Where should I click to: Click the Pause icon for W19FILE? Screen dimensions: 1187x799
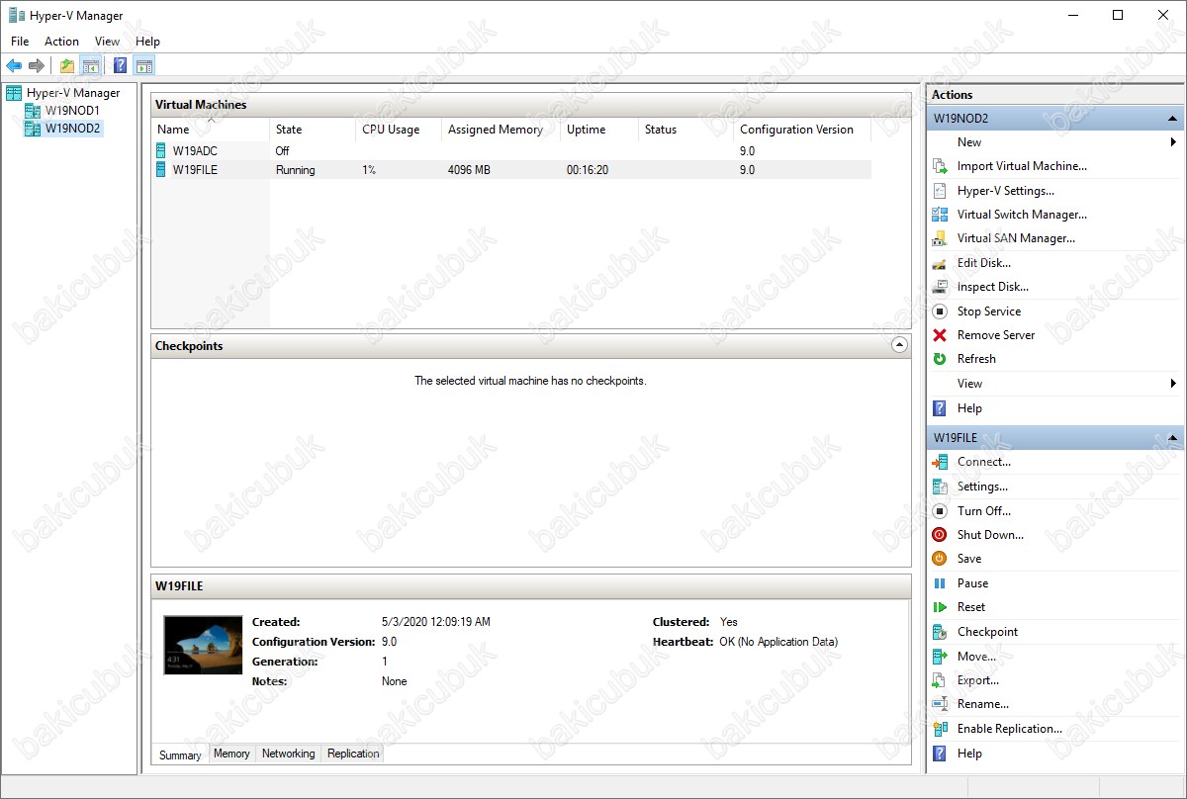940,583
